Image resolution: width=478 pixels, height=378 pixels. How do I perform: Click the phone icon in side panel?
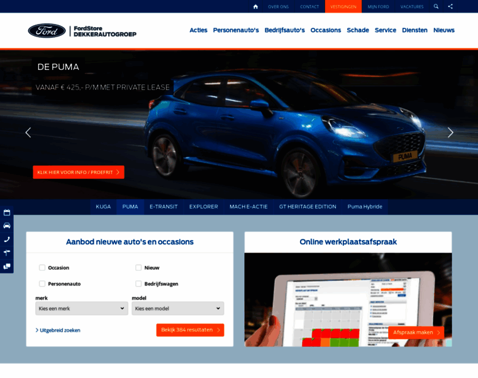[7, 239]
